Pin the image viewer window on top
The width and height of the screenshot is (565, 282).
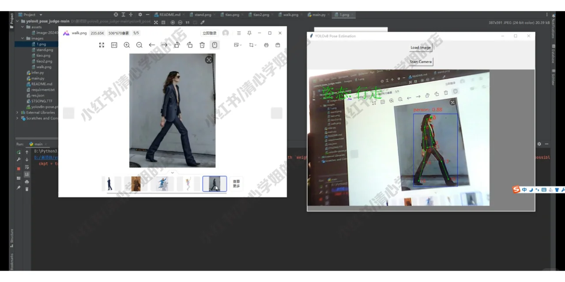(x=249, y=33)
